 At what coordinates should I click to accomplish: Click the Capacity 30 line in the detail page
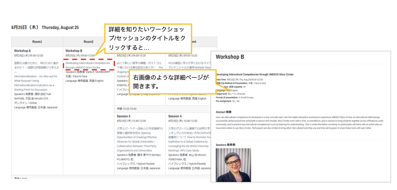coord(231,87)
